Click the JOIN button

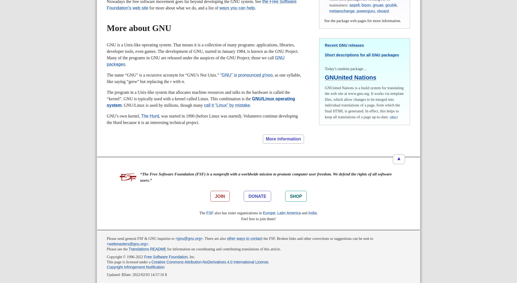click(x=220, y=196)
